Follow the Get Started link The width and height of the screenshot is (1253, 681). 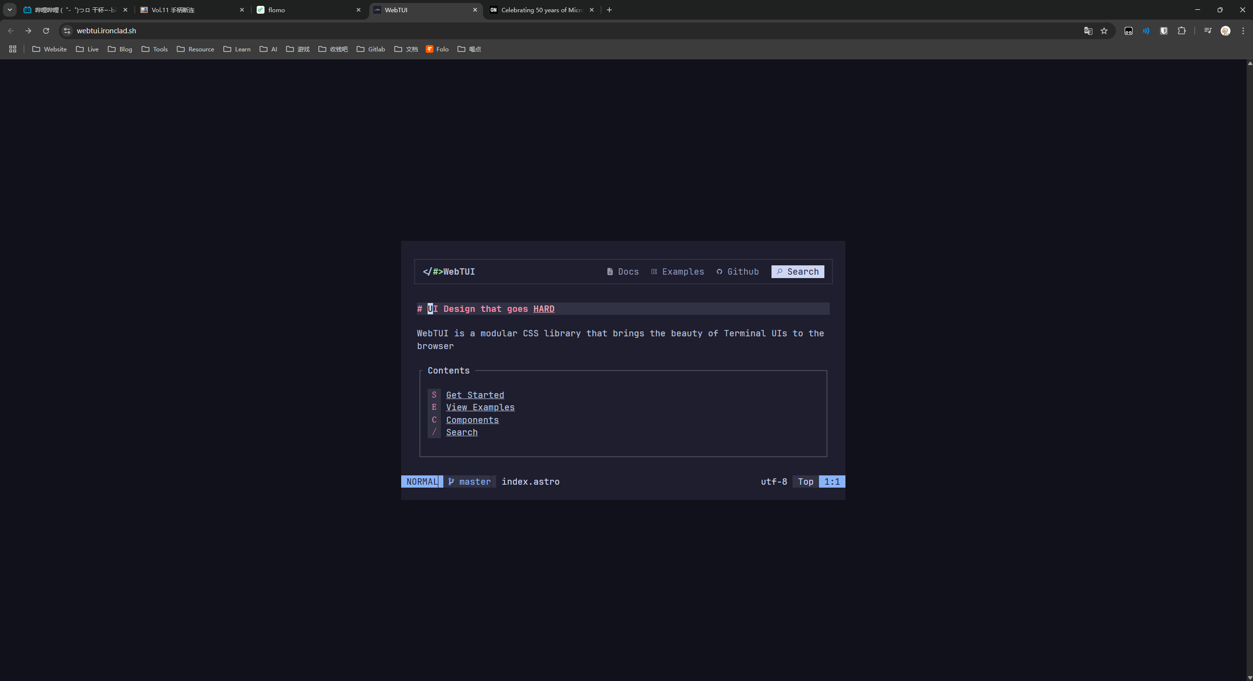475,395
